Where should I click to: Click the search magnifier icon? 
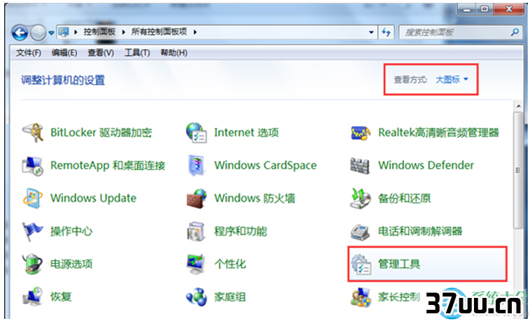pos(515,32)
